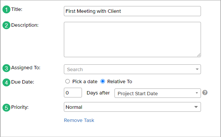Select the Pick a date radio button
Screen dimensions: 221x137
pos(68,81)
